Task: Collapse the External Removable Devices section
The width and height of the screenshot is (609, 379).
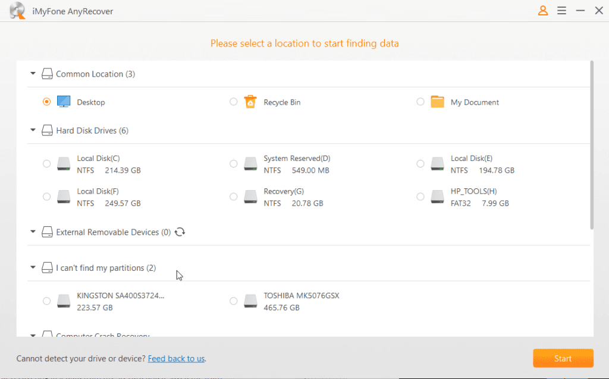Action: coord(33,232)
